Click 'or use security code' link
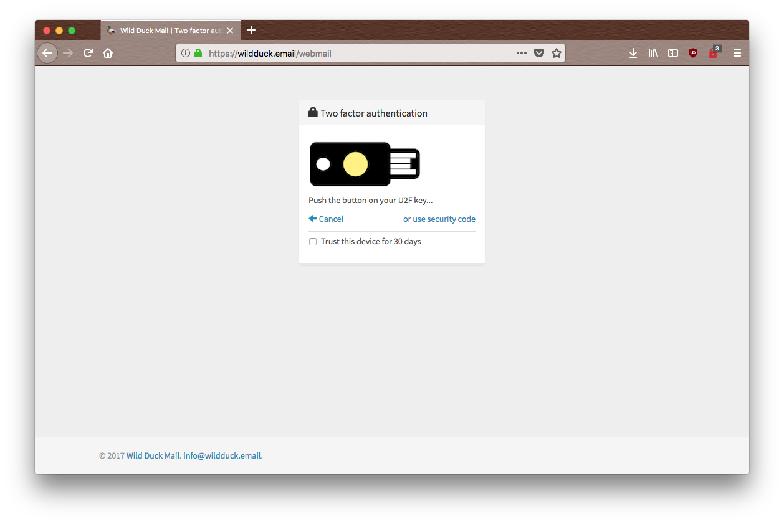 (x=439, y=219)
